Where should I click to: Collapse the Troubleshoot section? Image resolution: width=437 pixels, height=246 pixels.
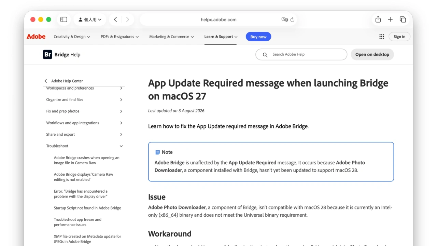(x=84, y=146)
